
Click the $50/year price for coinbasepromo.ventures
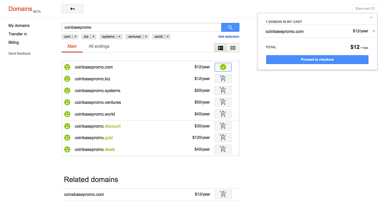point(202,102)
